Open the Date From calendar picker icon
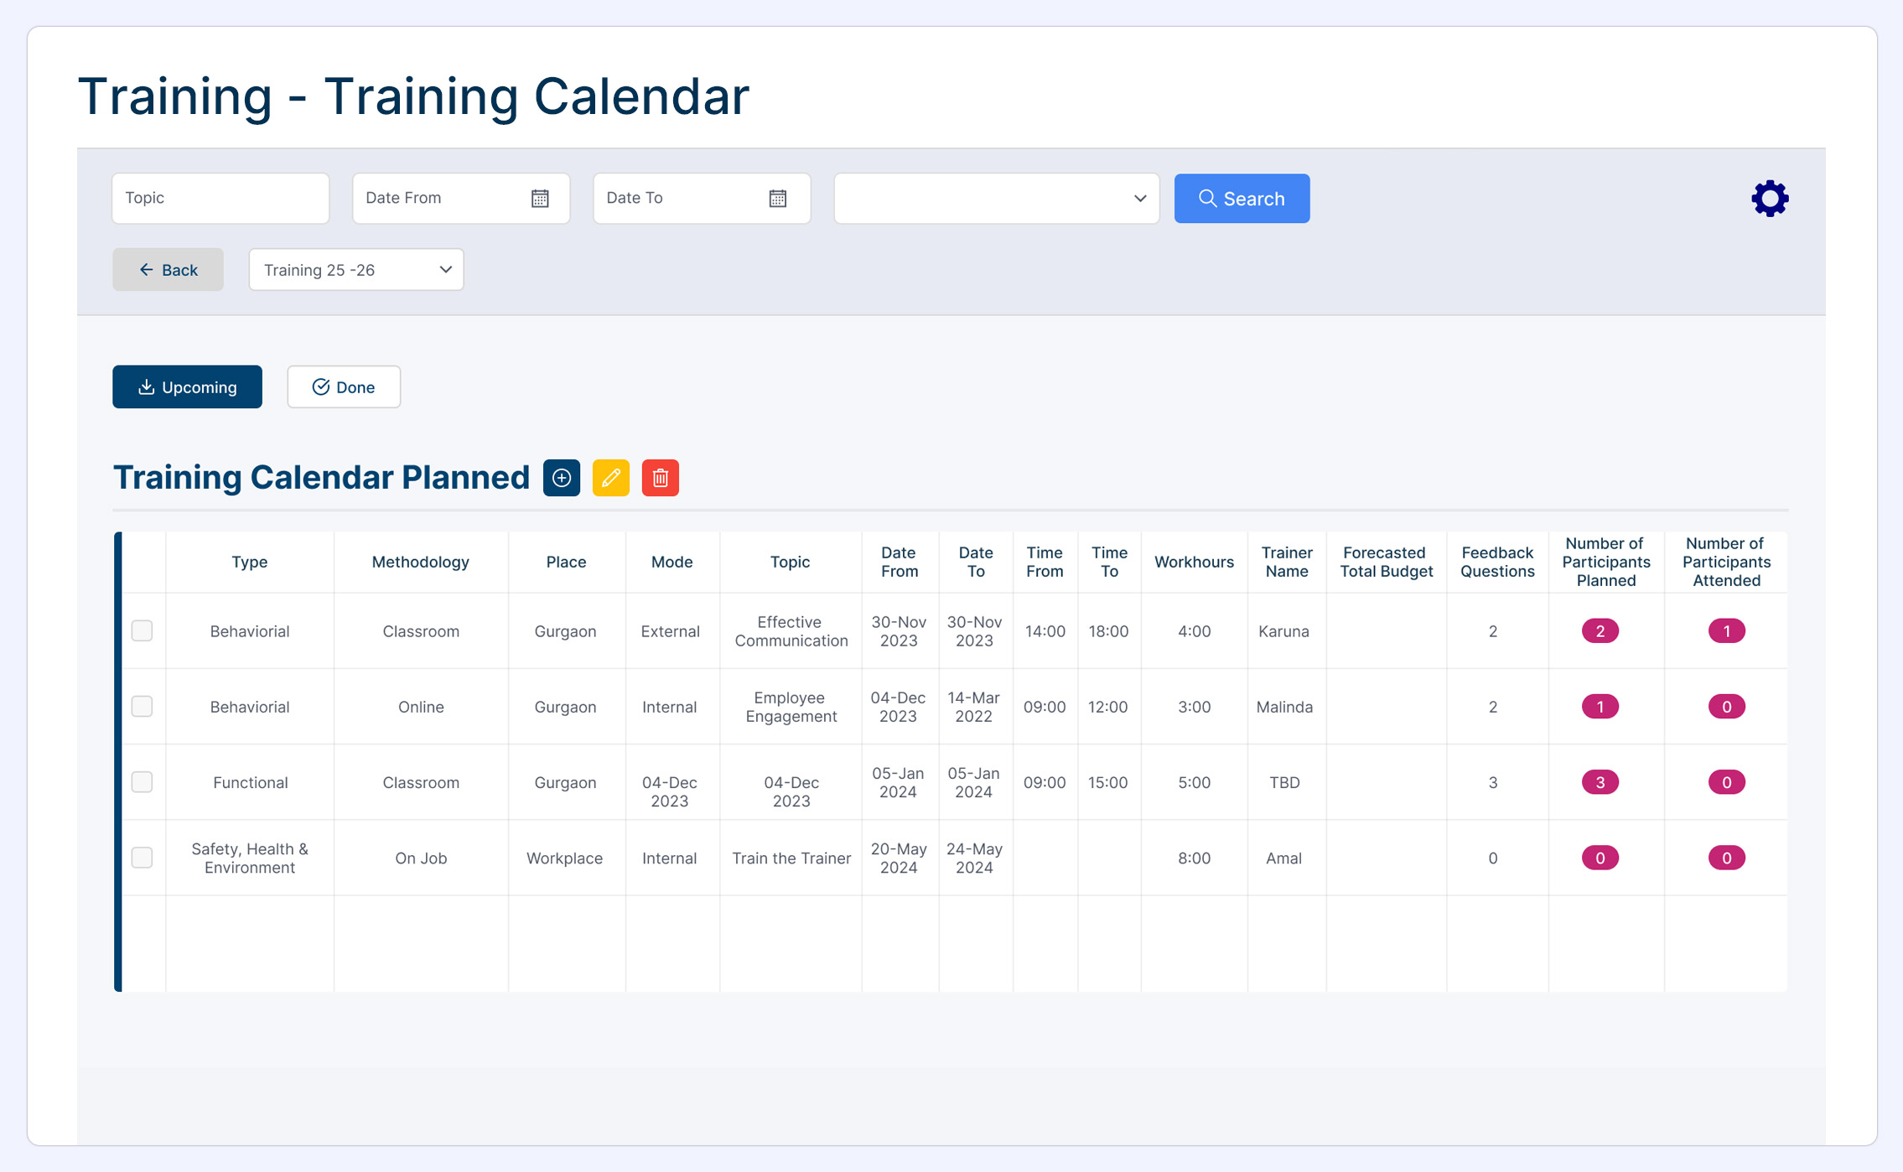The width and height of the screenshot is (1903, 1172). [x=540, y=199]
